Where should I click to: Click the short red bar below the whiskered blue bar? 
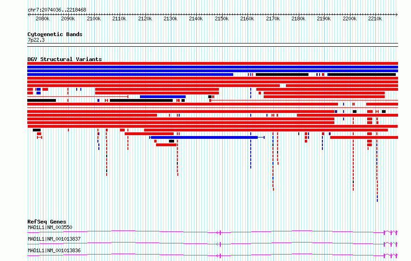[x=166, y=145]
